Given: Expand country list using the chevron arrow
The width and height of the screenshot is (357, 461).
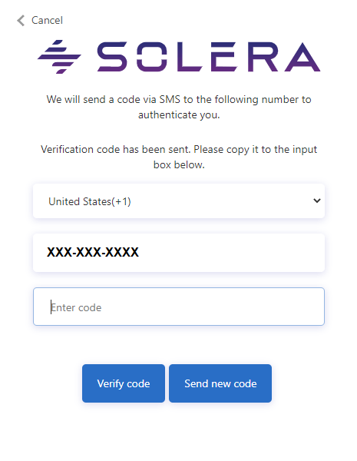Looking at the screenshot, I should (x=317, y=201).
